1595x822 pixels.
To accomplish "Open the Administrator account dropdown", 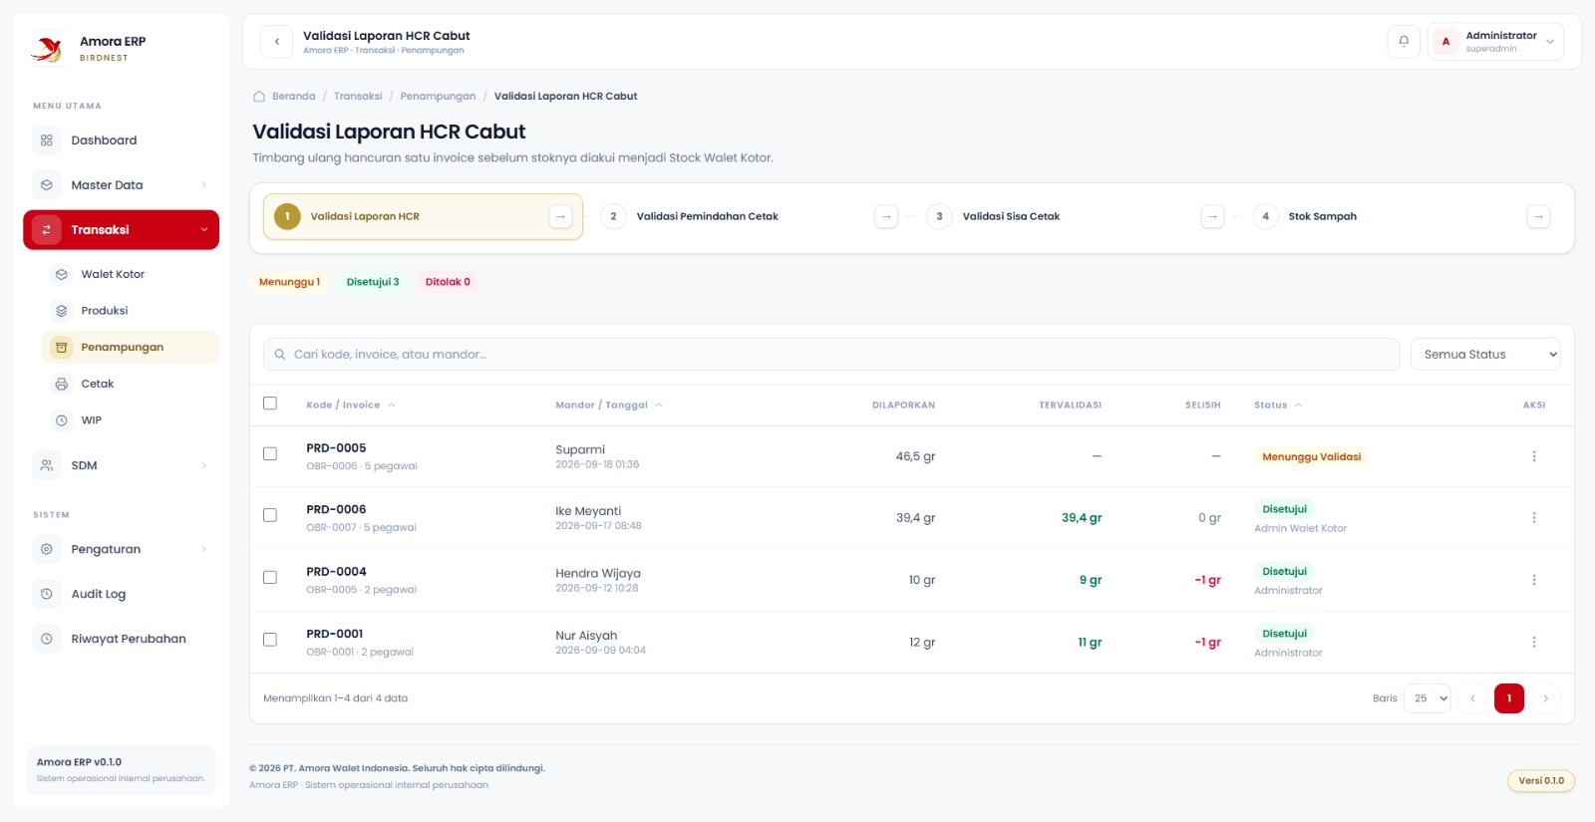I will (1495, 42).
